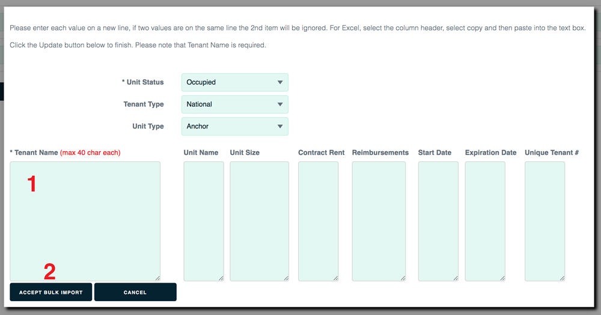Click the Contract Rent text area
Viewport: 601px width, 315px height.
pos(318,221)
